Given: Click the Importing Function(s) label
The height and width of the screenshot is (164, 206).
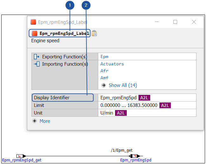Looking at the screenshot, I should [65, 64].
